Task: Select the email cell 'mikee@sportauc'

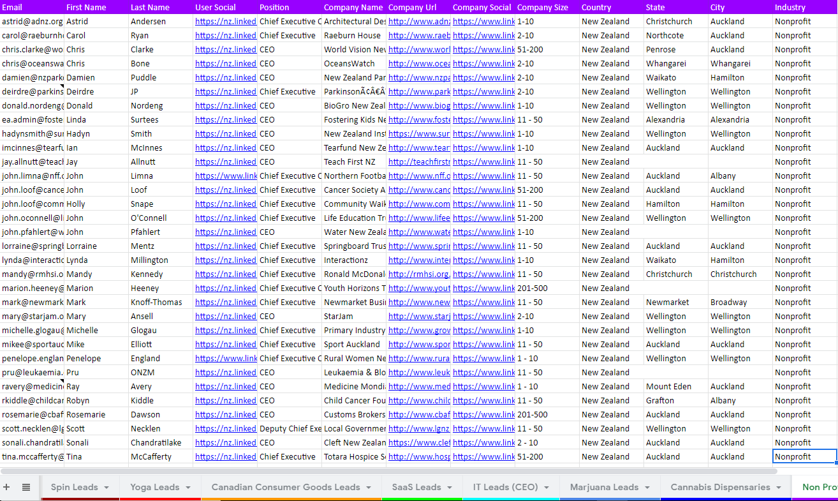Action: click(32, 344)
